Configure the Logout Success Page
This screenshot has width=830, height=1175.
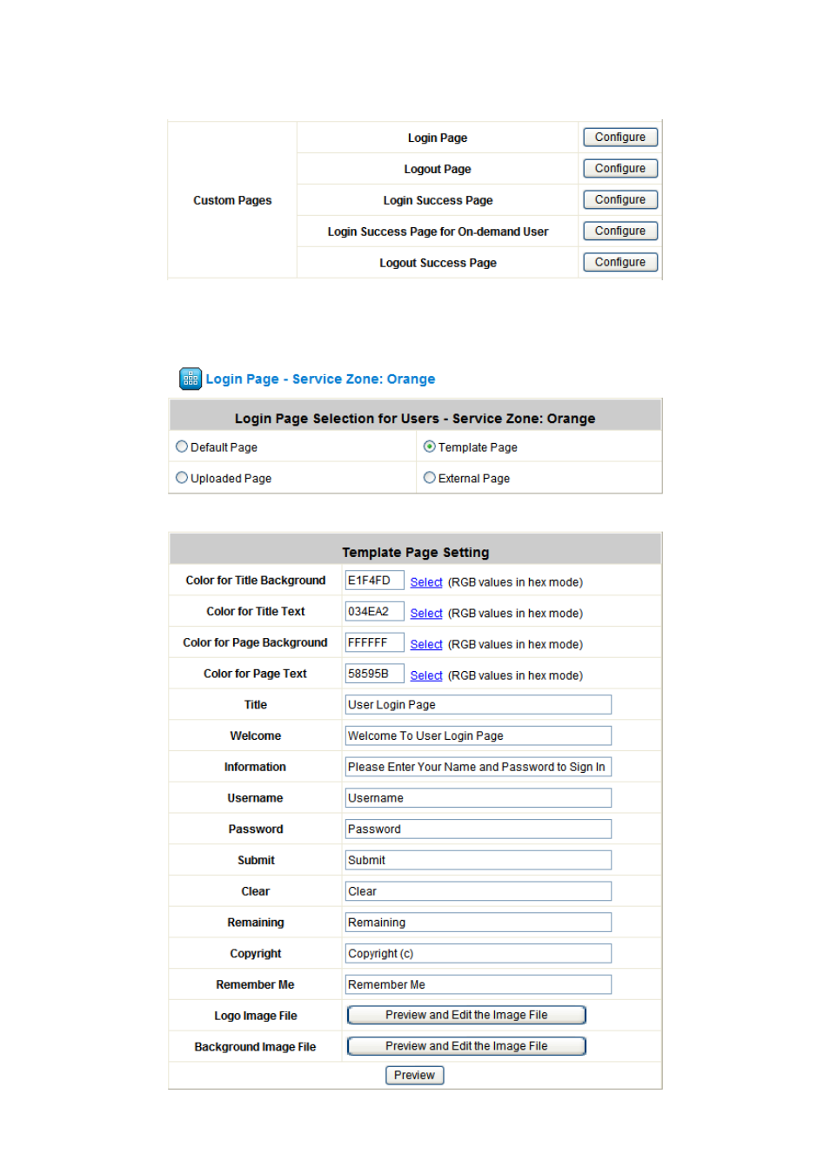coord(620,262)
